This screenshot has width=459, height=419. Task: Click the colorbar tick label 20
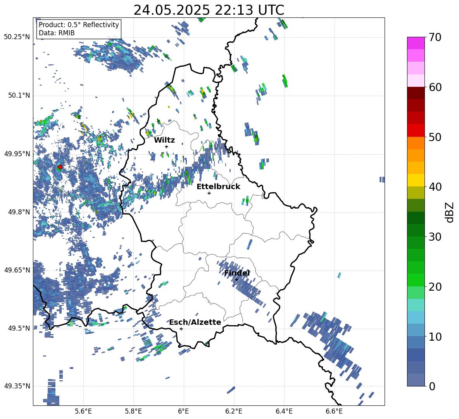(435, 287)
